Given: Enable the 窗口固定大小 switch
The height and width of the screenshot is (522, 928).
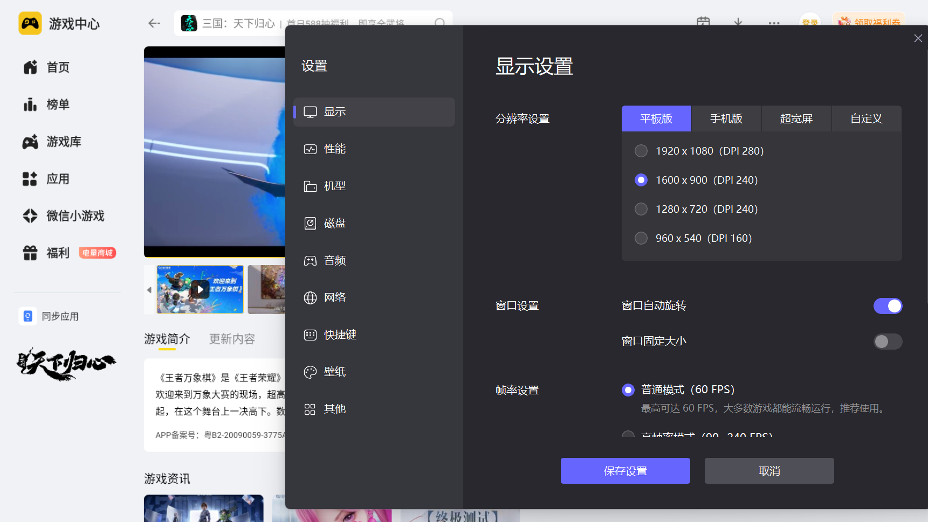Looking at the screenshot, I should point(887,342).
